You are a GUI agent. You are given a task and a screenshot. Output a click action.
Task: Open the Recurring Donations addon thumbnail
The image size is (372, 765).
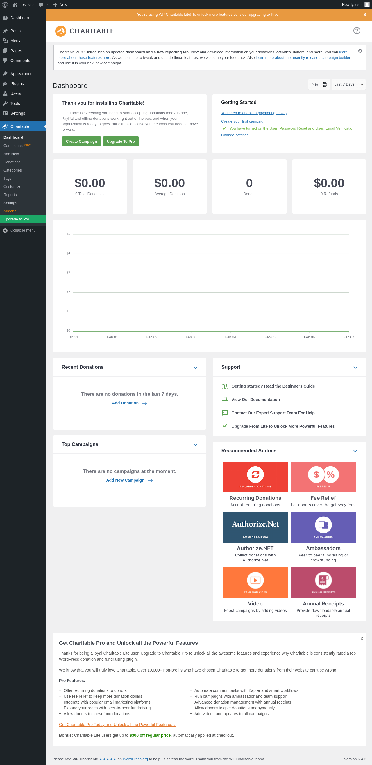coord(255,477)
